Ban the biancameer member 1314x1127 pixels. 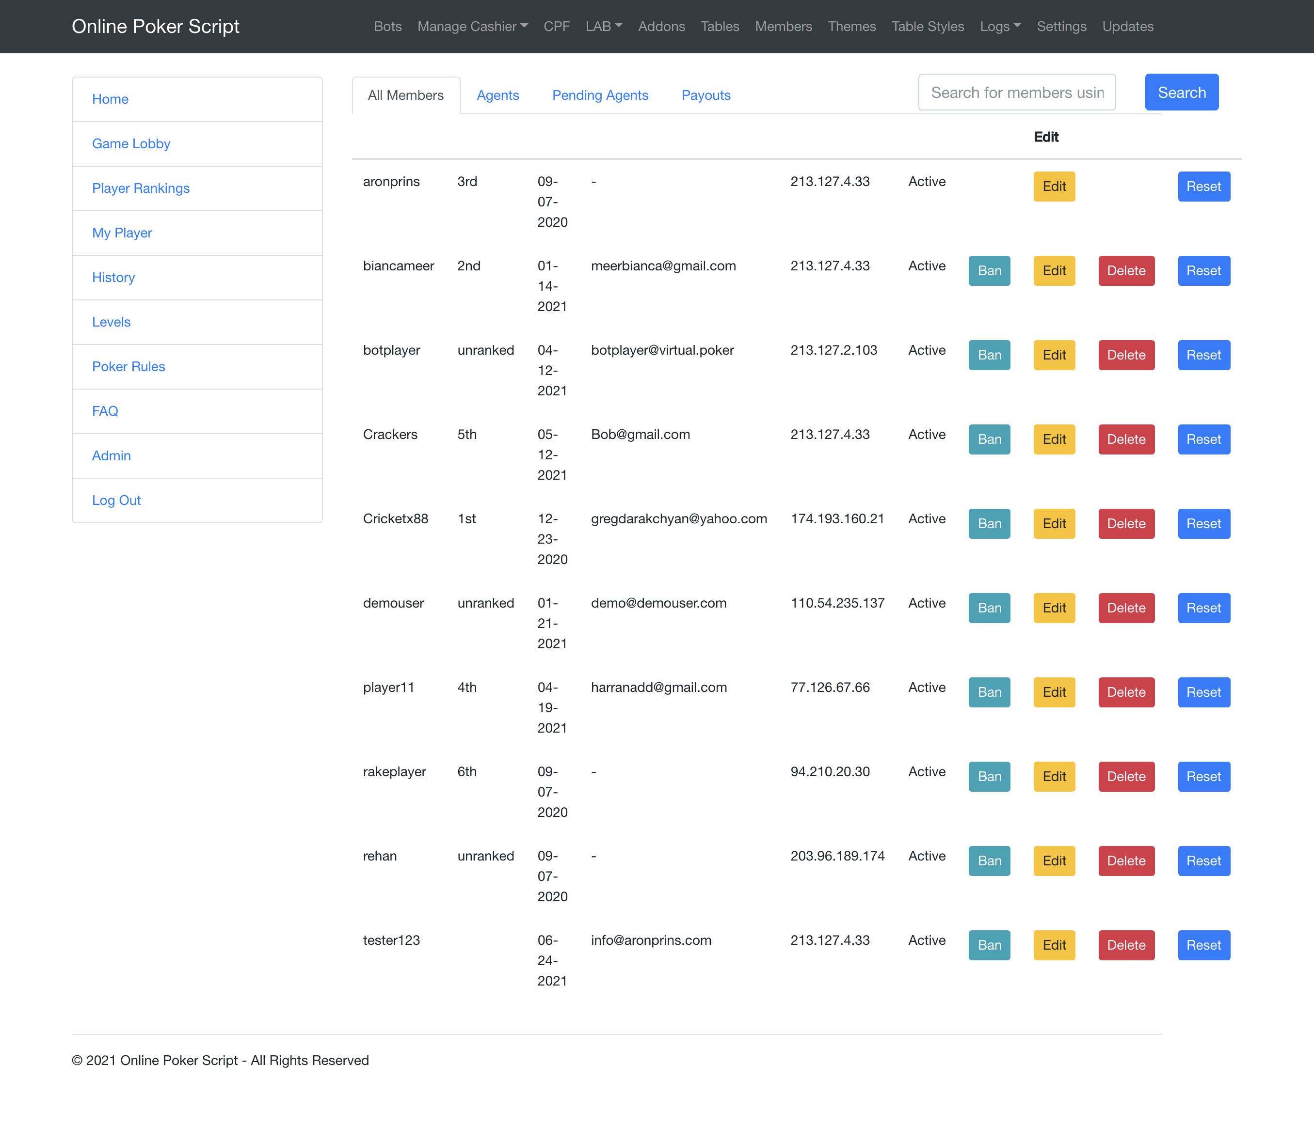989,271
